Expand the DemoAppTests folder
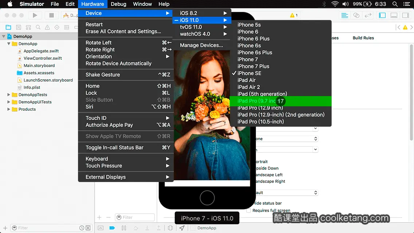Viewport: 414px width, 233px height. pos(8,94)
